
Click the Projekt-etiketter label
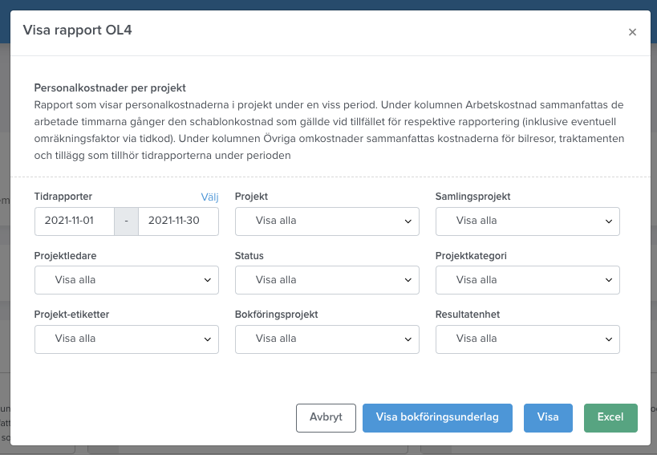[71, 315]
